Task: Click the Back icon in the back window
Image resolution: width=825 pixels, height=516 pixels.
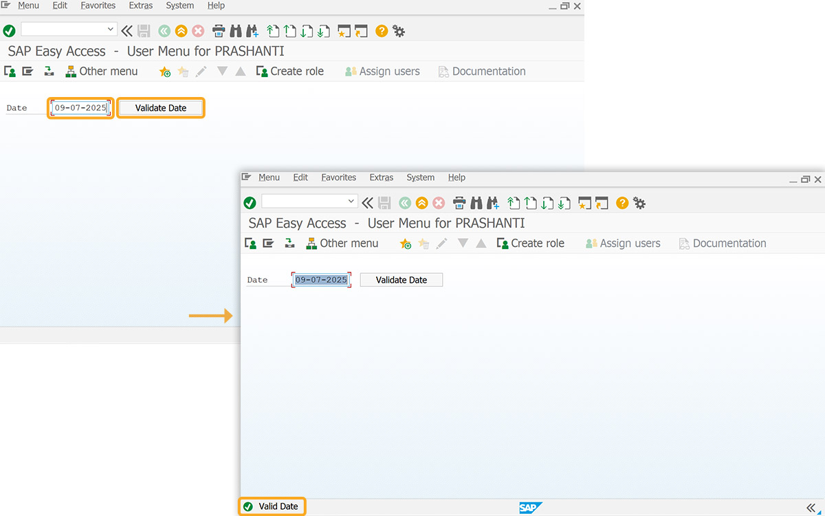Action: (x=164, y=31)
